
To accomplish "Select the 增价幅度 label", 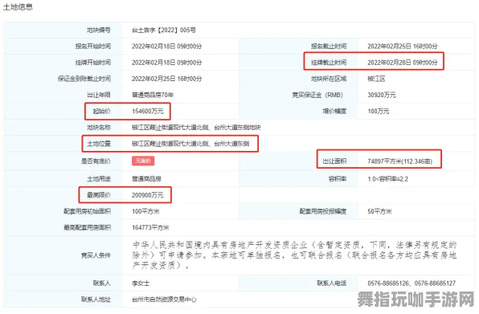I will click(x=334, y=111).
